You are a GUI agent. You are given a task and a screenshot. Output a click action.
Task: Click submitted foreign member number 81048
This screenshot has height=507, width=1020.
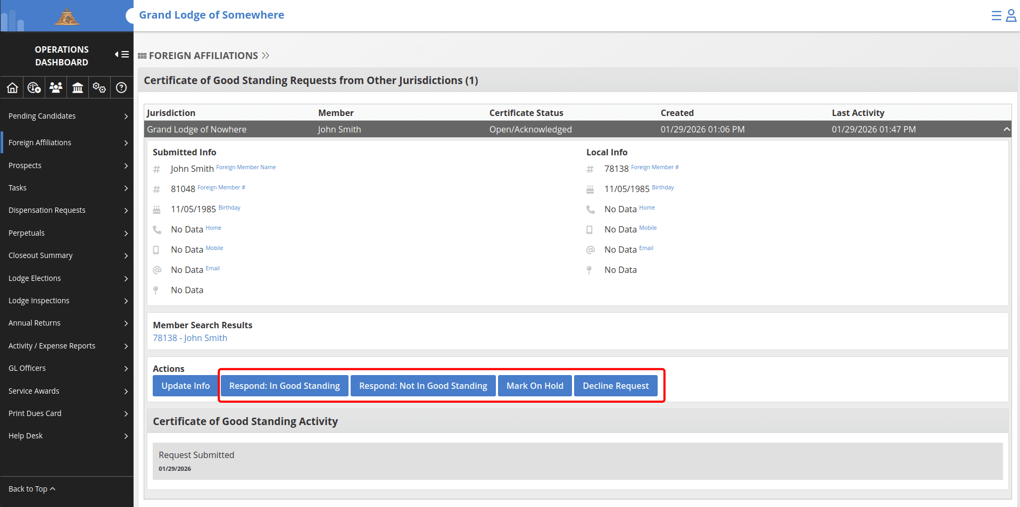click(x=183, y=189)
